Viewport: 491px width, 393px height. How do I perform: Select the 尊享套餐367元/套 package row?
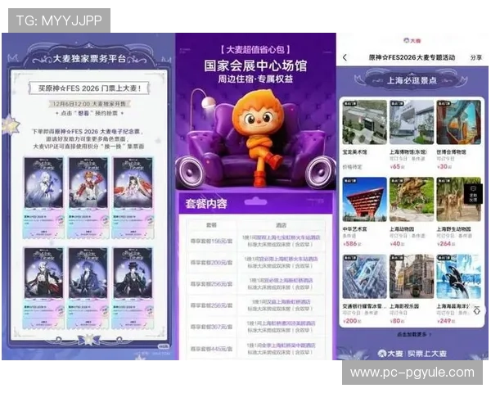pyautogui.click(x=255, y=327)
